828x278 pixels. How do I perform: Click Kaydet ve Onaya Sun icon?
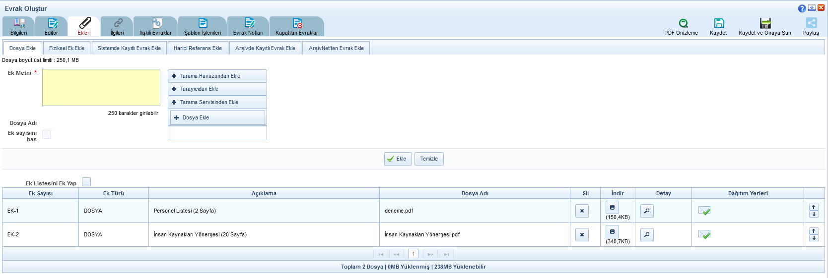click(x=765, y=23)
